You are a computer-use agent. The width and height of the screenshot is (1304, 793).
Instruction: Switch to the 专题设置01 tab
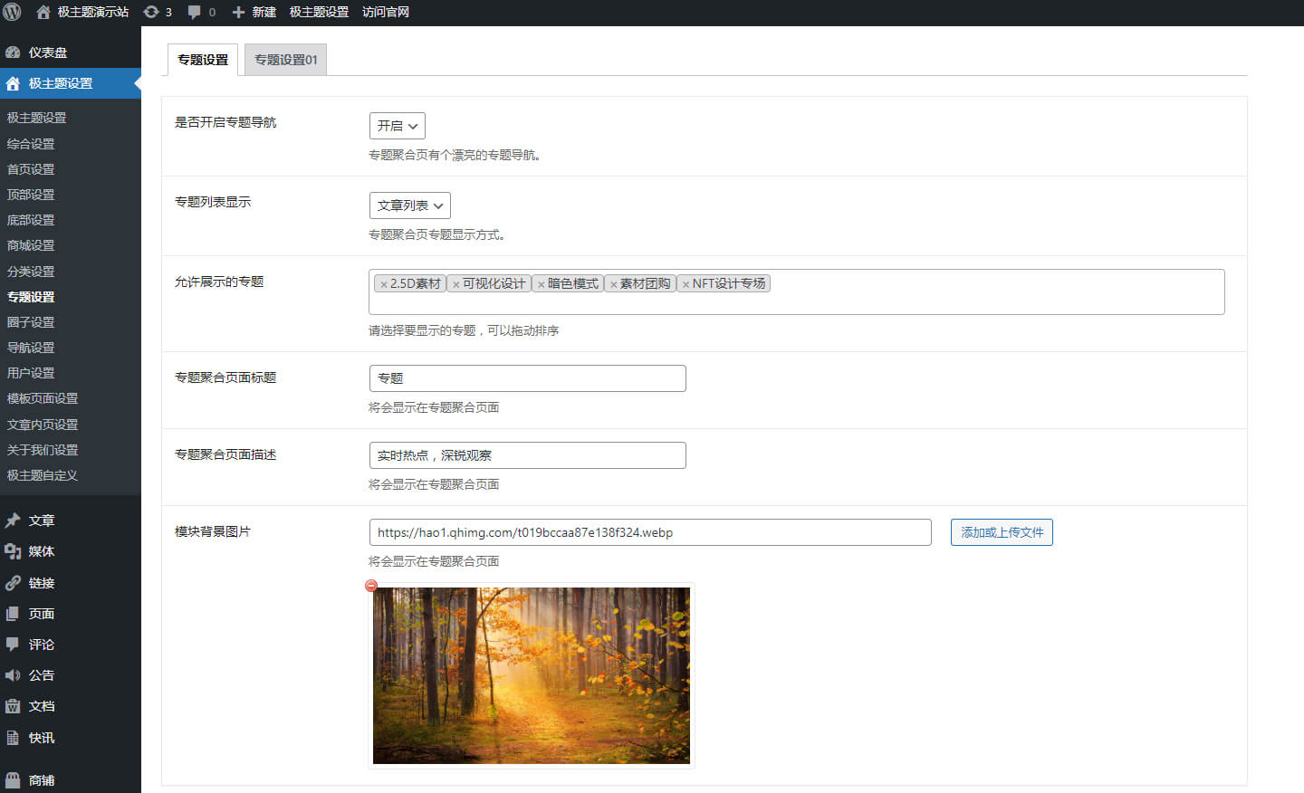point(285,60)
